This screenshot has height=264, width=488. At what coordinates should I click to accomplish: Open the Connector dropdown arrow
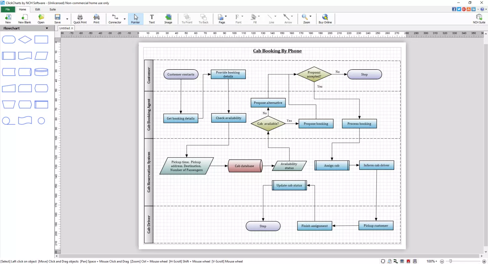pyautogui.click(x=125, y=19)
